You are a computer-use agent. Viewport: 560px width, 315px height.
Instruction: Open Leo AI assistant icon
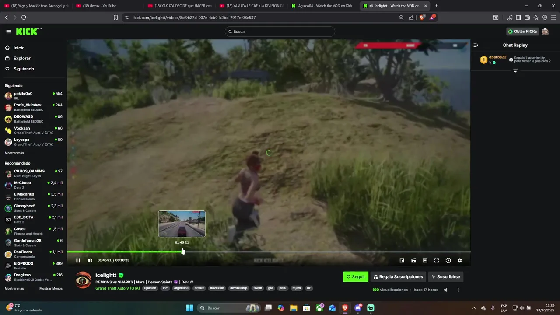click(x=536, y=17)
